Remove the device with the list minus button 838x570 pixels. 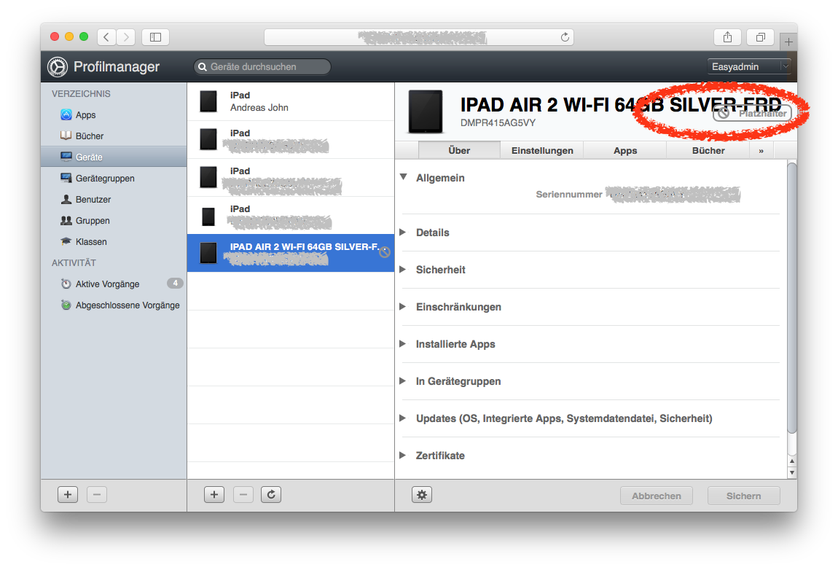(243, 495)
